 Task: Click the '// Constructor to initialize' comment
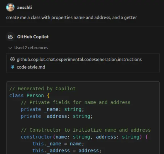[86, 130]
